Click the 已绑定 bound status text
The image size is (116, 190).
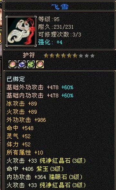coord(16,79)
